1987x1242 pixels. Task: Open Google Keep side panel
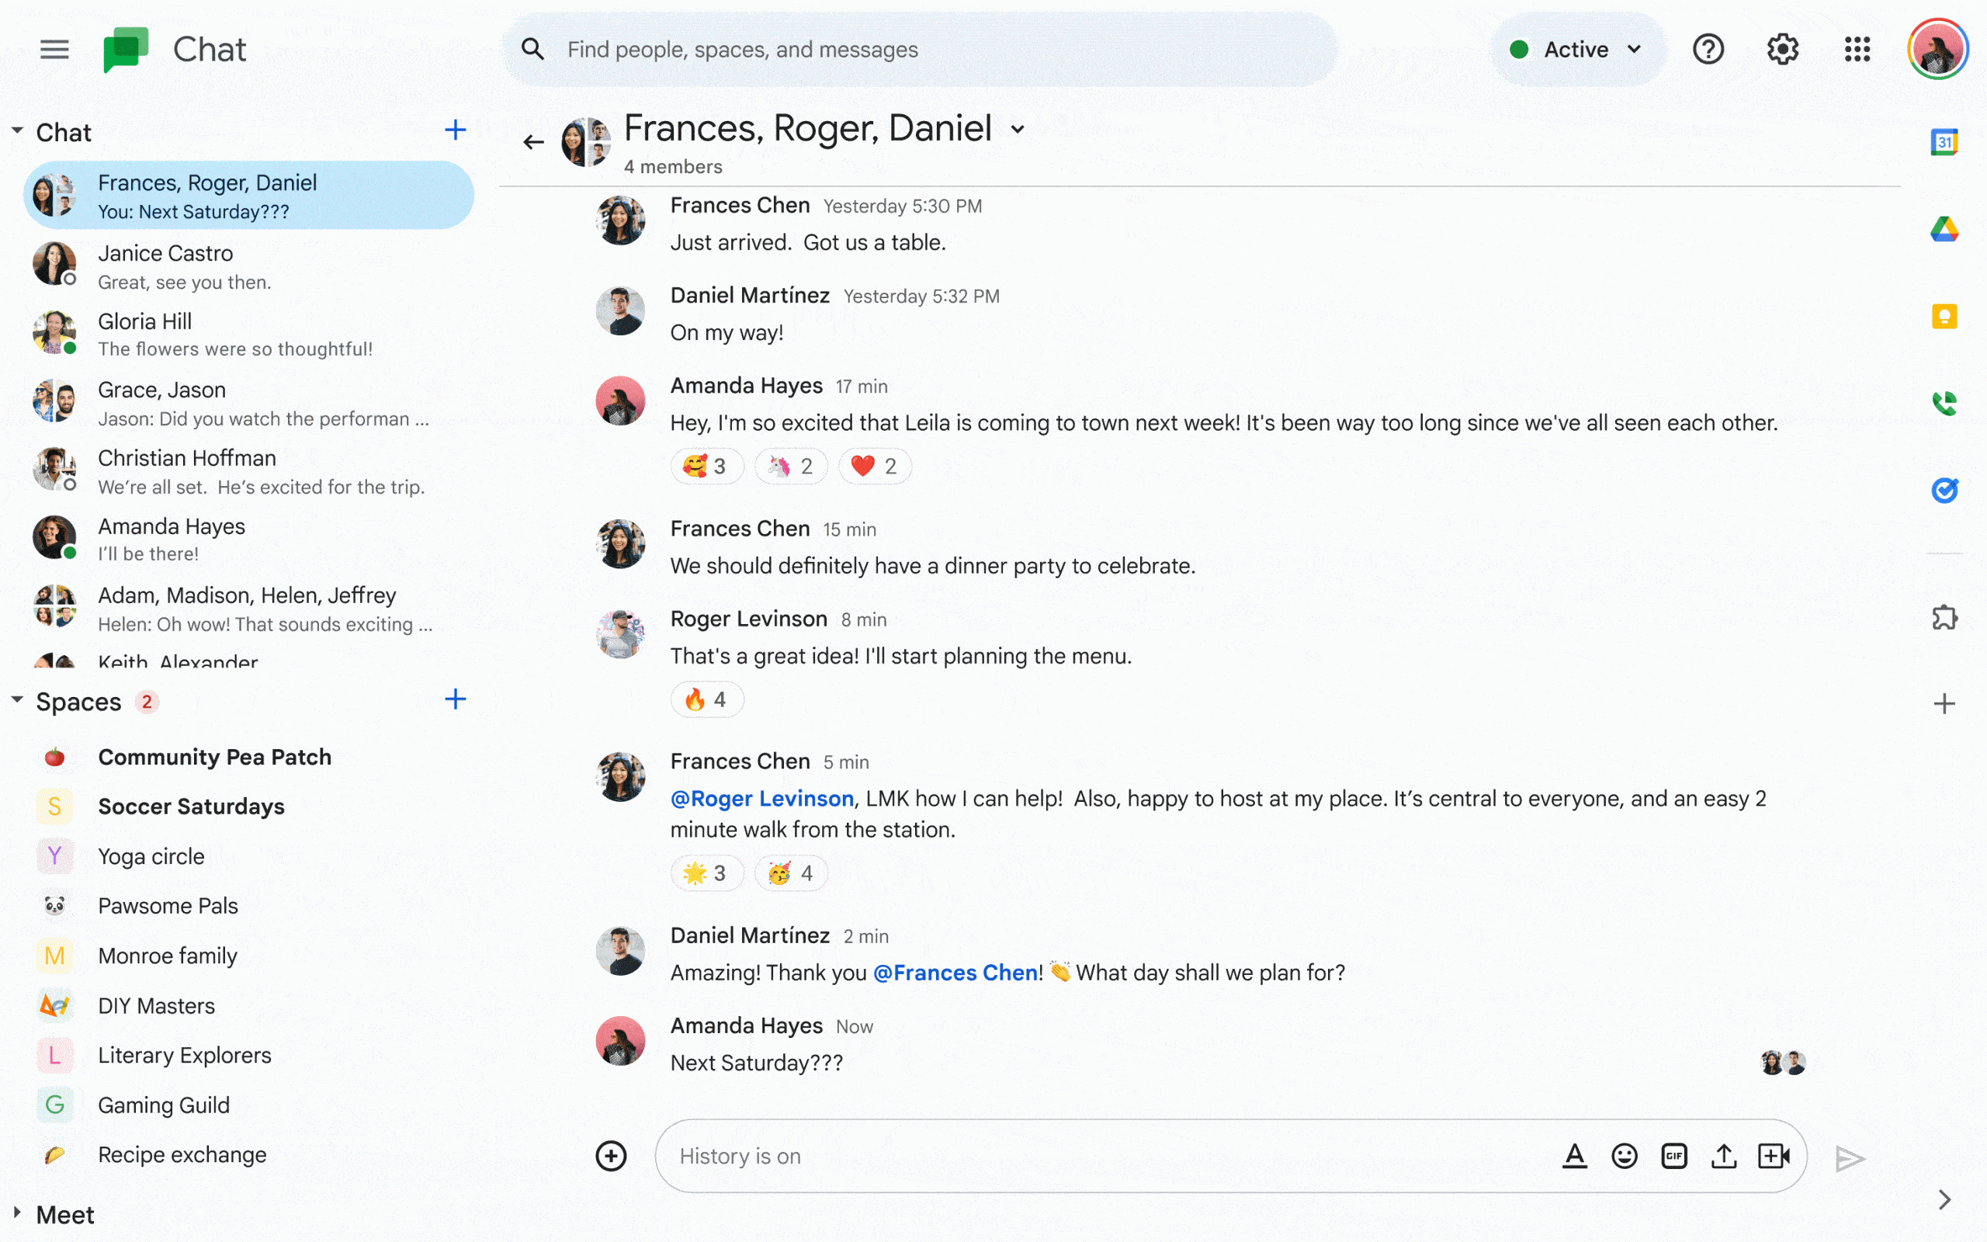pyautogui.click(x=1944, y=316)
